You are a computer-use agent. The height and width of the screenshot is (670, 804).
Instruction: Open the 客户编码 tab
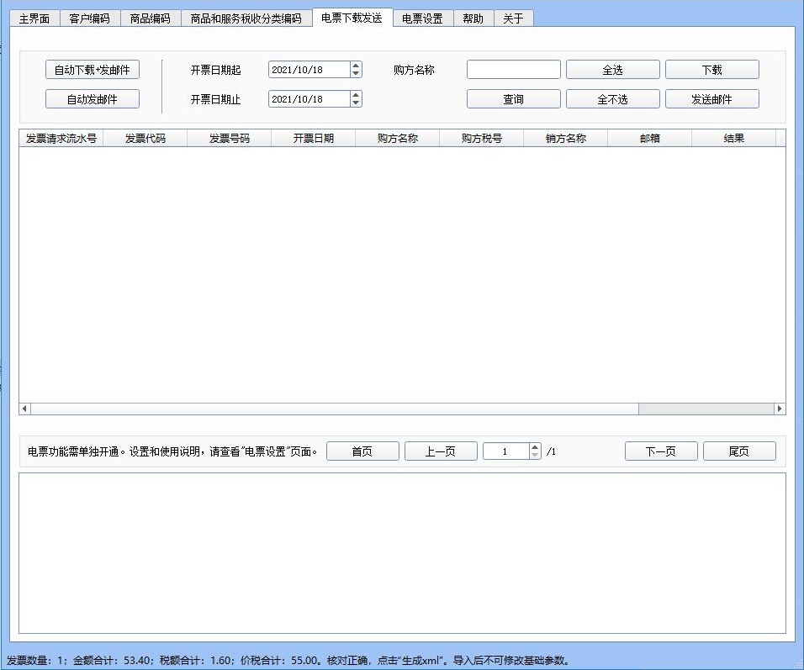(90, 18)
